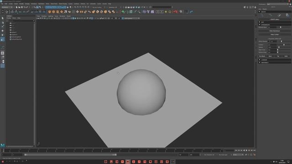
Task: Open the Mesh Tools menu
Action: (x=54, y=4)
